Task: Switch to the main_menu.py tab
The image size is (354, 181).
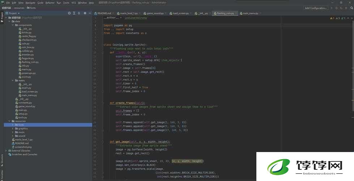Action: click(251, 13)
